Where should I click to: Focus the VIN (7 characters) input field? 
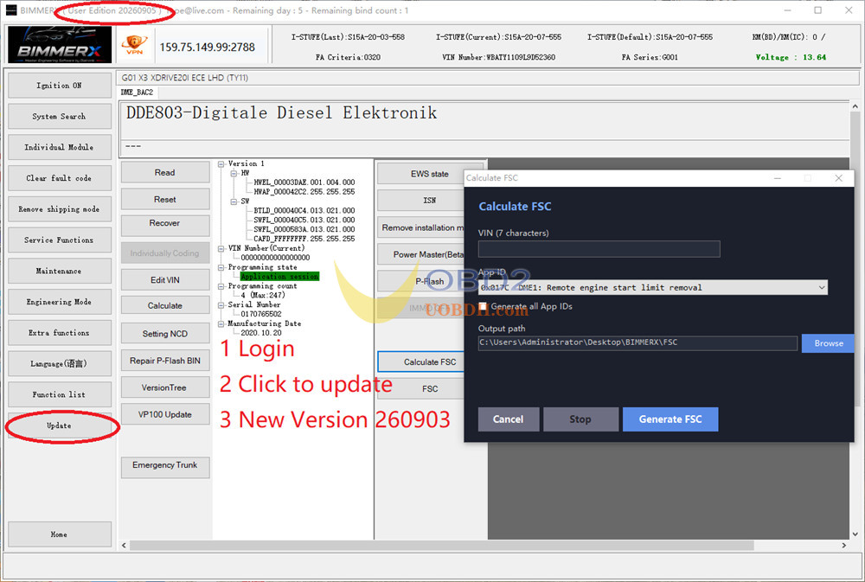[x=599, y=249]
